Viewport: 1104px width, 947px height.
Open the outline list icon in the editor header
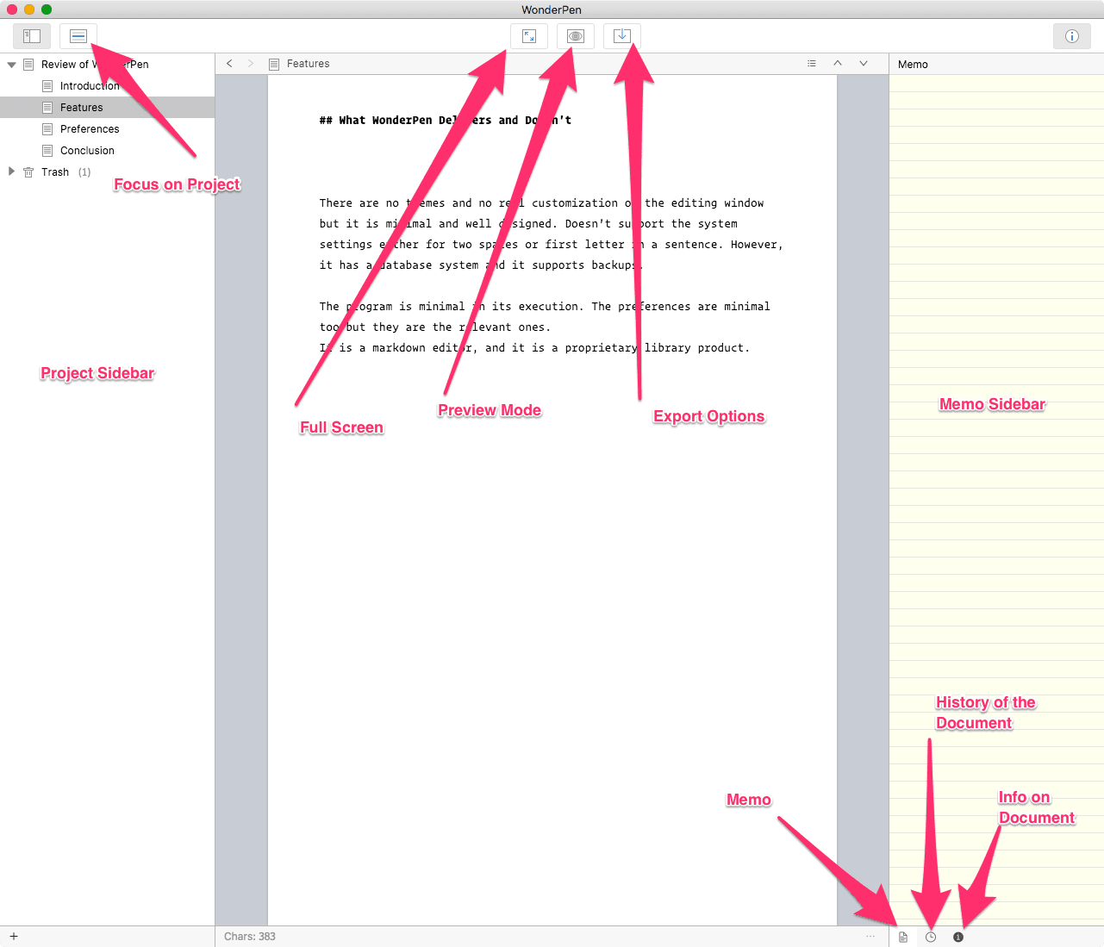(x=812, y=64)
